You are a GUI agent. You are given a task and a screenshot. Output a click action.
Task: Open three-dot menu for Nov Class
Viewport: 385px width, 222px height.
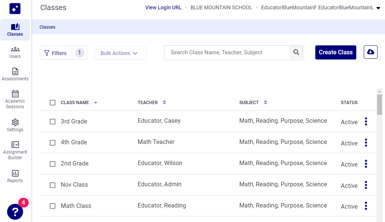(x=366, y=185)
